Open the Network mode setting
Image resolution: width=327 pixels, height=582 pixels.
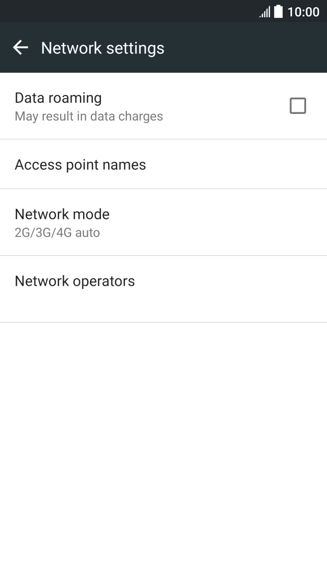[x=163, y=222]
